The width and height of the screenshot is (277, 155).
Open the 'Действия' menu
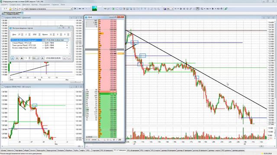click(x=26, y=5)
